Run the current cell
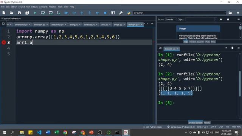 pos(43,13)
